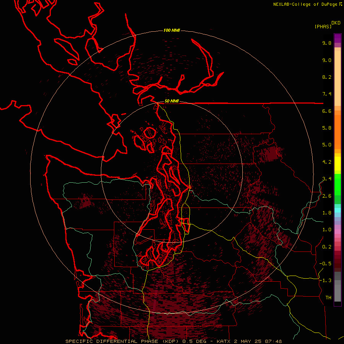Select the 0.2 legend value
Screen dimensions: 344x344
click(327, 247)
